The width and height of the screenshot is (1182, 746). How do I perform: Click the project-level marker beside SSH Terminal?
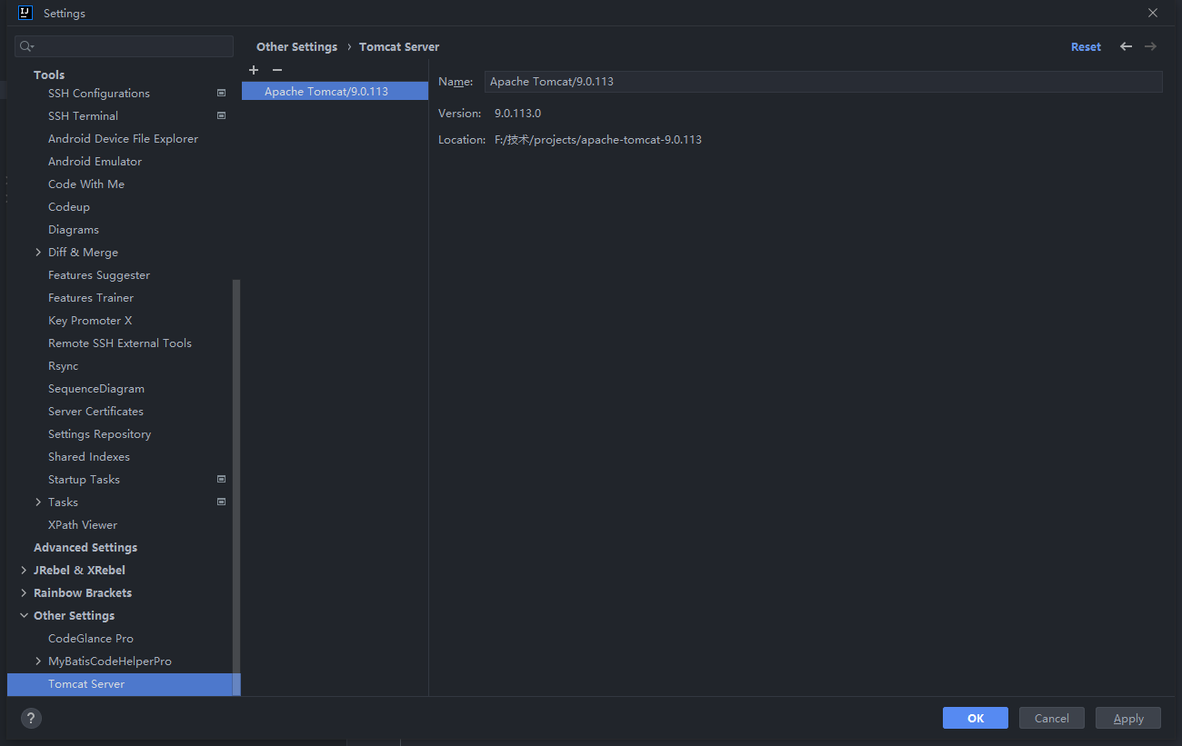tap(221, 115)
